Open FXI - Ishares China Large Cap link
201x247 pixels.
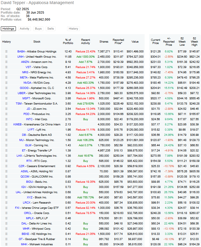coord(37,208)
